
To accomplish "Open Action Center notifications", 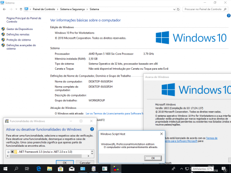I will (224, 169).
